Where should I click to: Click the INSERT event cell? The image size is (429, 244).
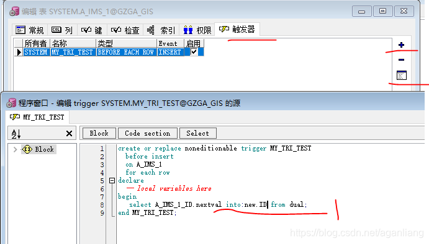click(x=171, y=52)
